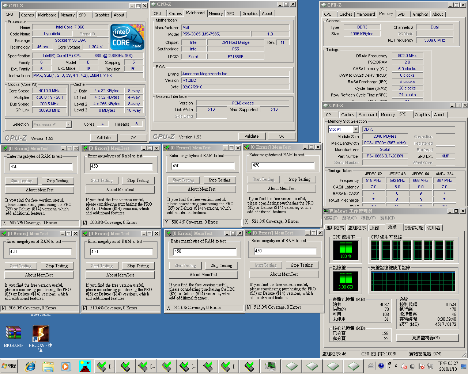
Task: Switch to 處理程序 tab in Task Manager
Action: (x=357, y=228)
